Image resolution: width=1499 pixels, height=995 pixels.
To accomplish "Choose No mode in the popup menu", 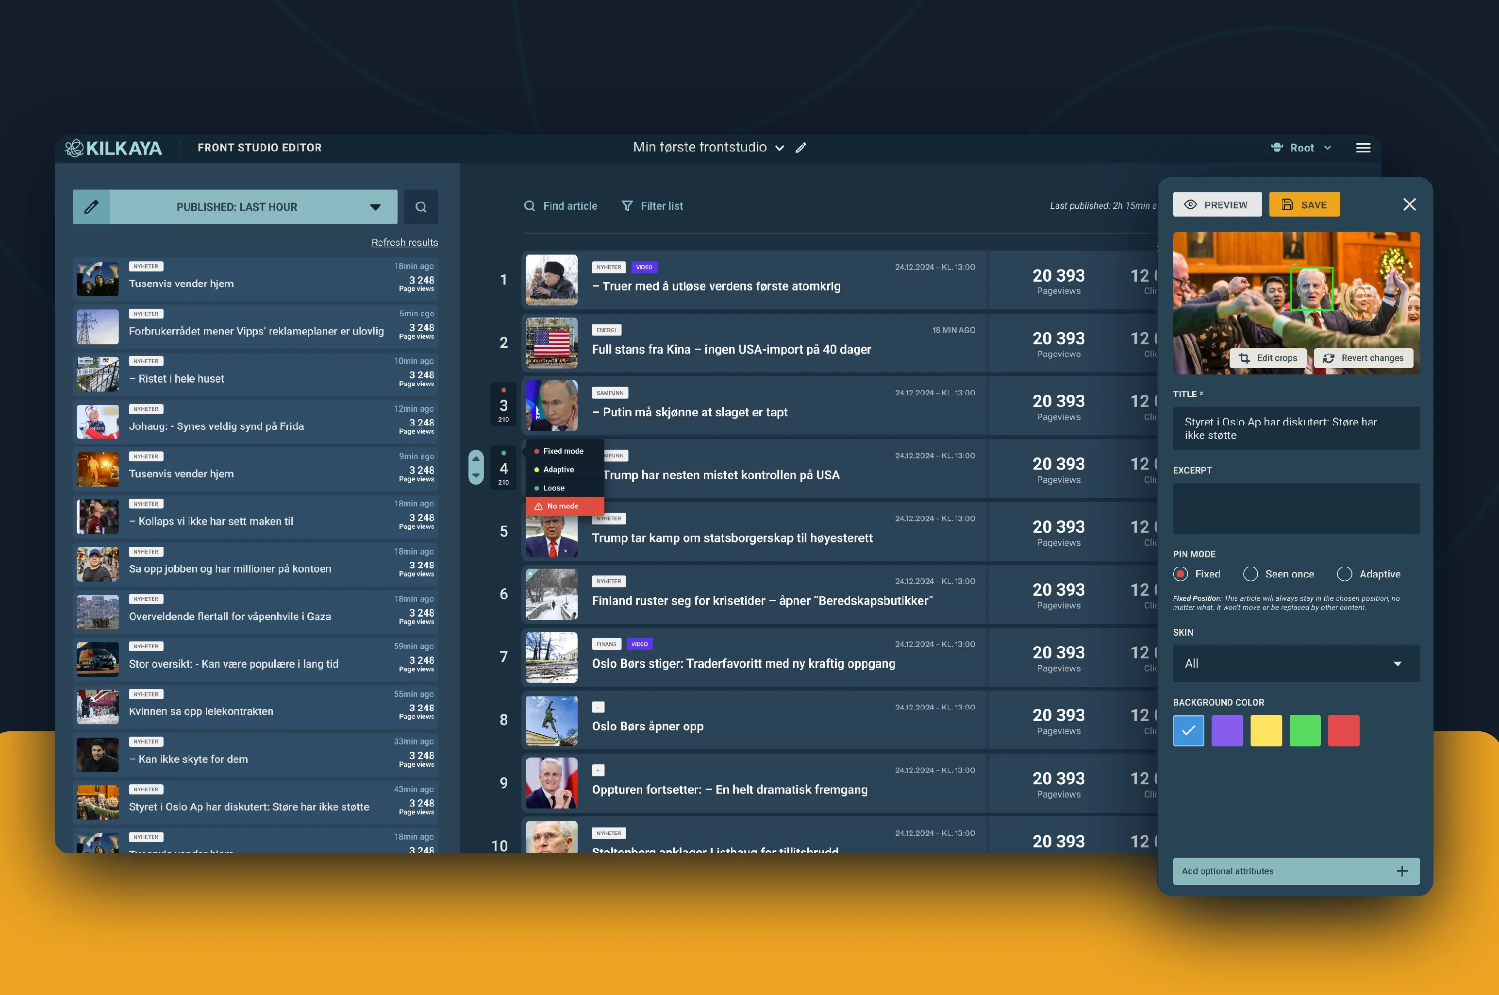I will point(562,506).
